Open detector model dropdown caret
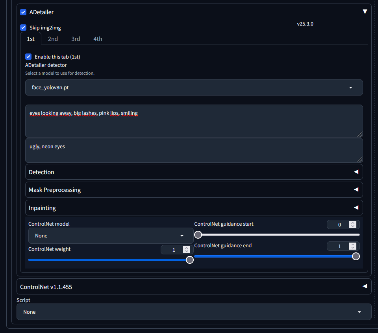This screenshot has width=378, height=333. [350, 88]
